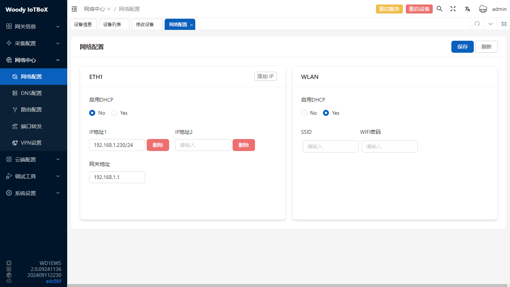The height and width of the screenshot is (287, 510).
Task: Click the language translation icon
Action: tap(467, 9)
